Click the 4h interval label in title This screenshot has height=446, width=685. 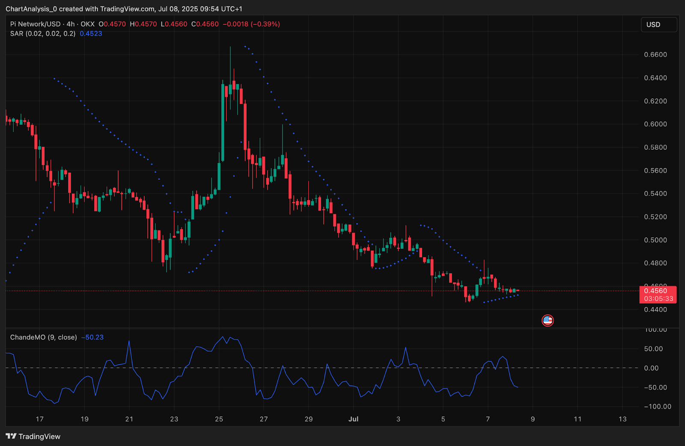(71, 24)
